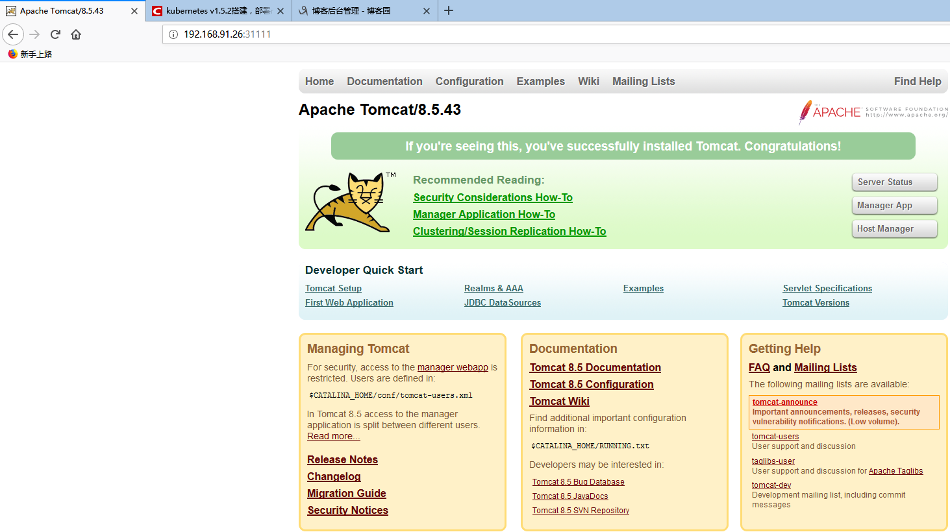
Task: Select Find Help in the navigation bar
Action: (917, 81)
